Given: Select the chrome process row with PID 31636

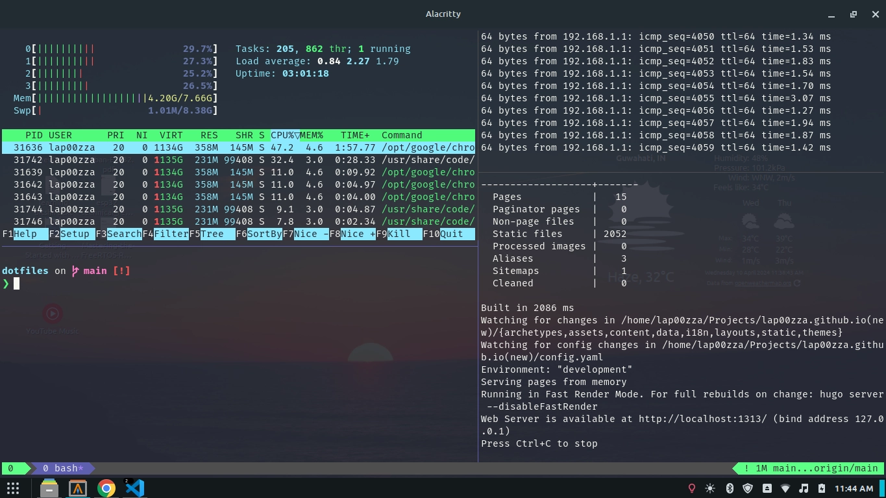Looking at the screenshot, I should click(x=195, y=147).
